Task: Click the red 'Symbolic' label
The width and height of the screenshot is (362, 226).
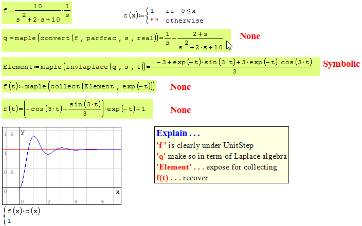Action: point(341,64)
